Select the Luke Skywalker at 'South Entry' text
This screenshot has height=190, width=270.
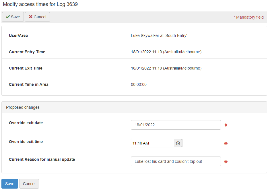pyautogui.click(x=159, y=35)
